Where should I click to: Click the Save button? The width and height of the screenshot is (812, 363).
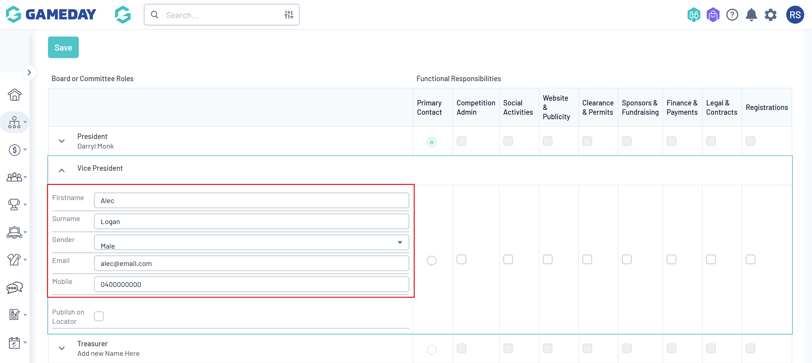coord(63,48)
